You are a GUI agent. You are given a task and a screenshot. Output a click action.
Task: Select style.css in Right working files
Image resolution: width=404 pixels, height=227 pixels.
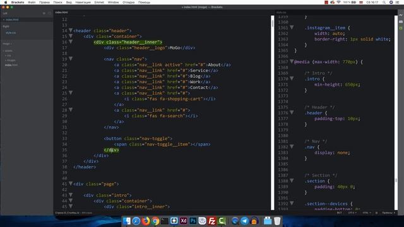(11, 33)
